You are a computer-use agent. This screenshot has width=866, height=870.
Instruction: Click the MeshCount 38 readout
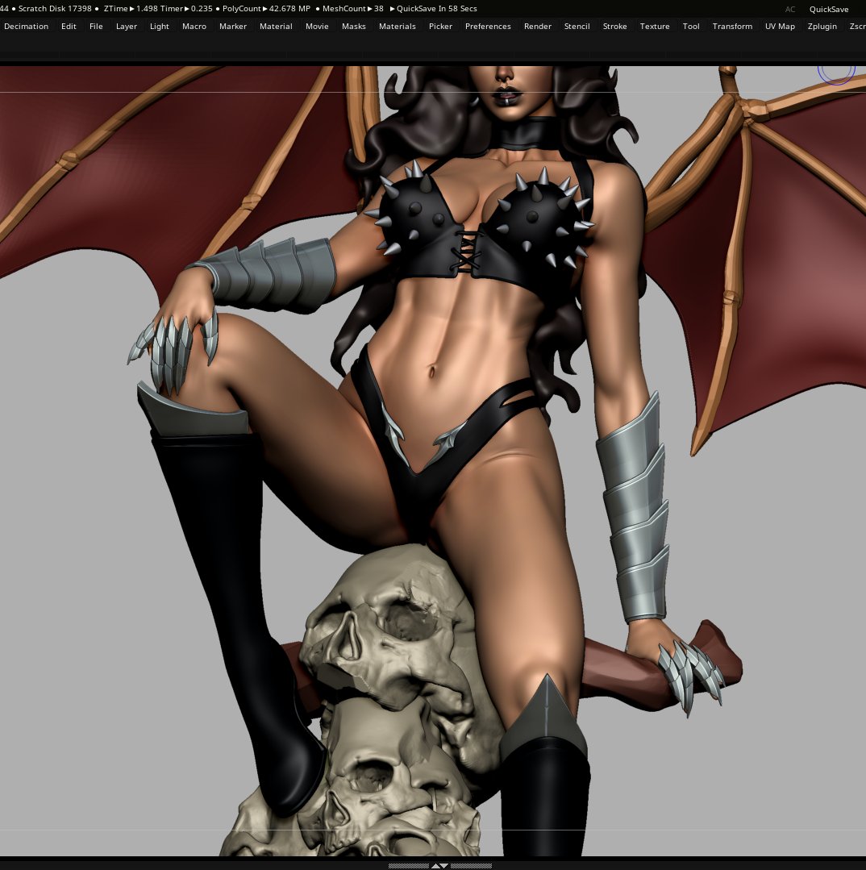(x=353, y=8)
